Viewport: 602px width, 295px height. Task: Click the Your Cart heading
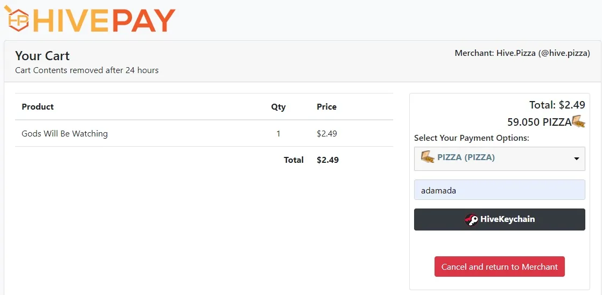click(42, 56)
